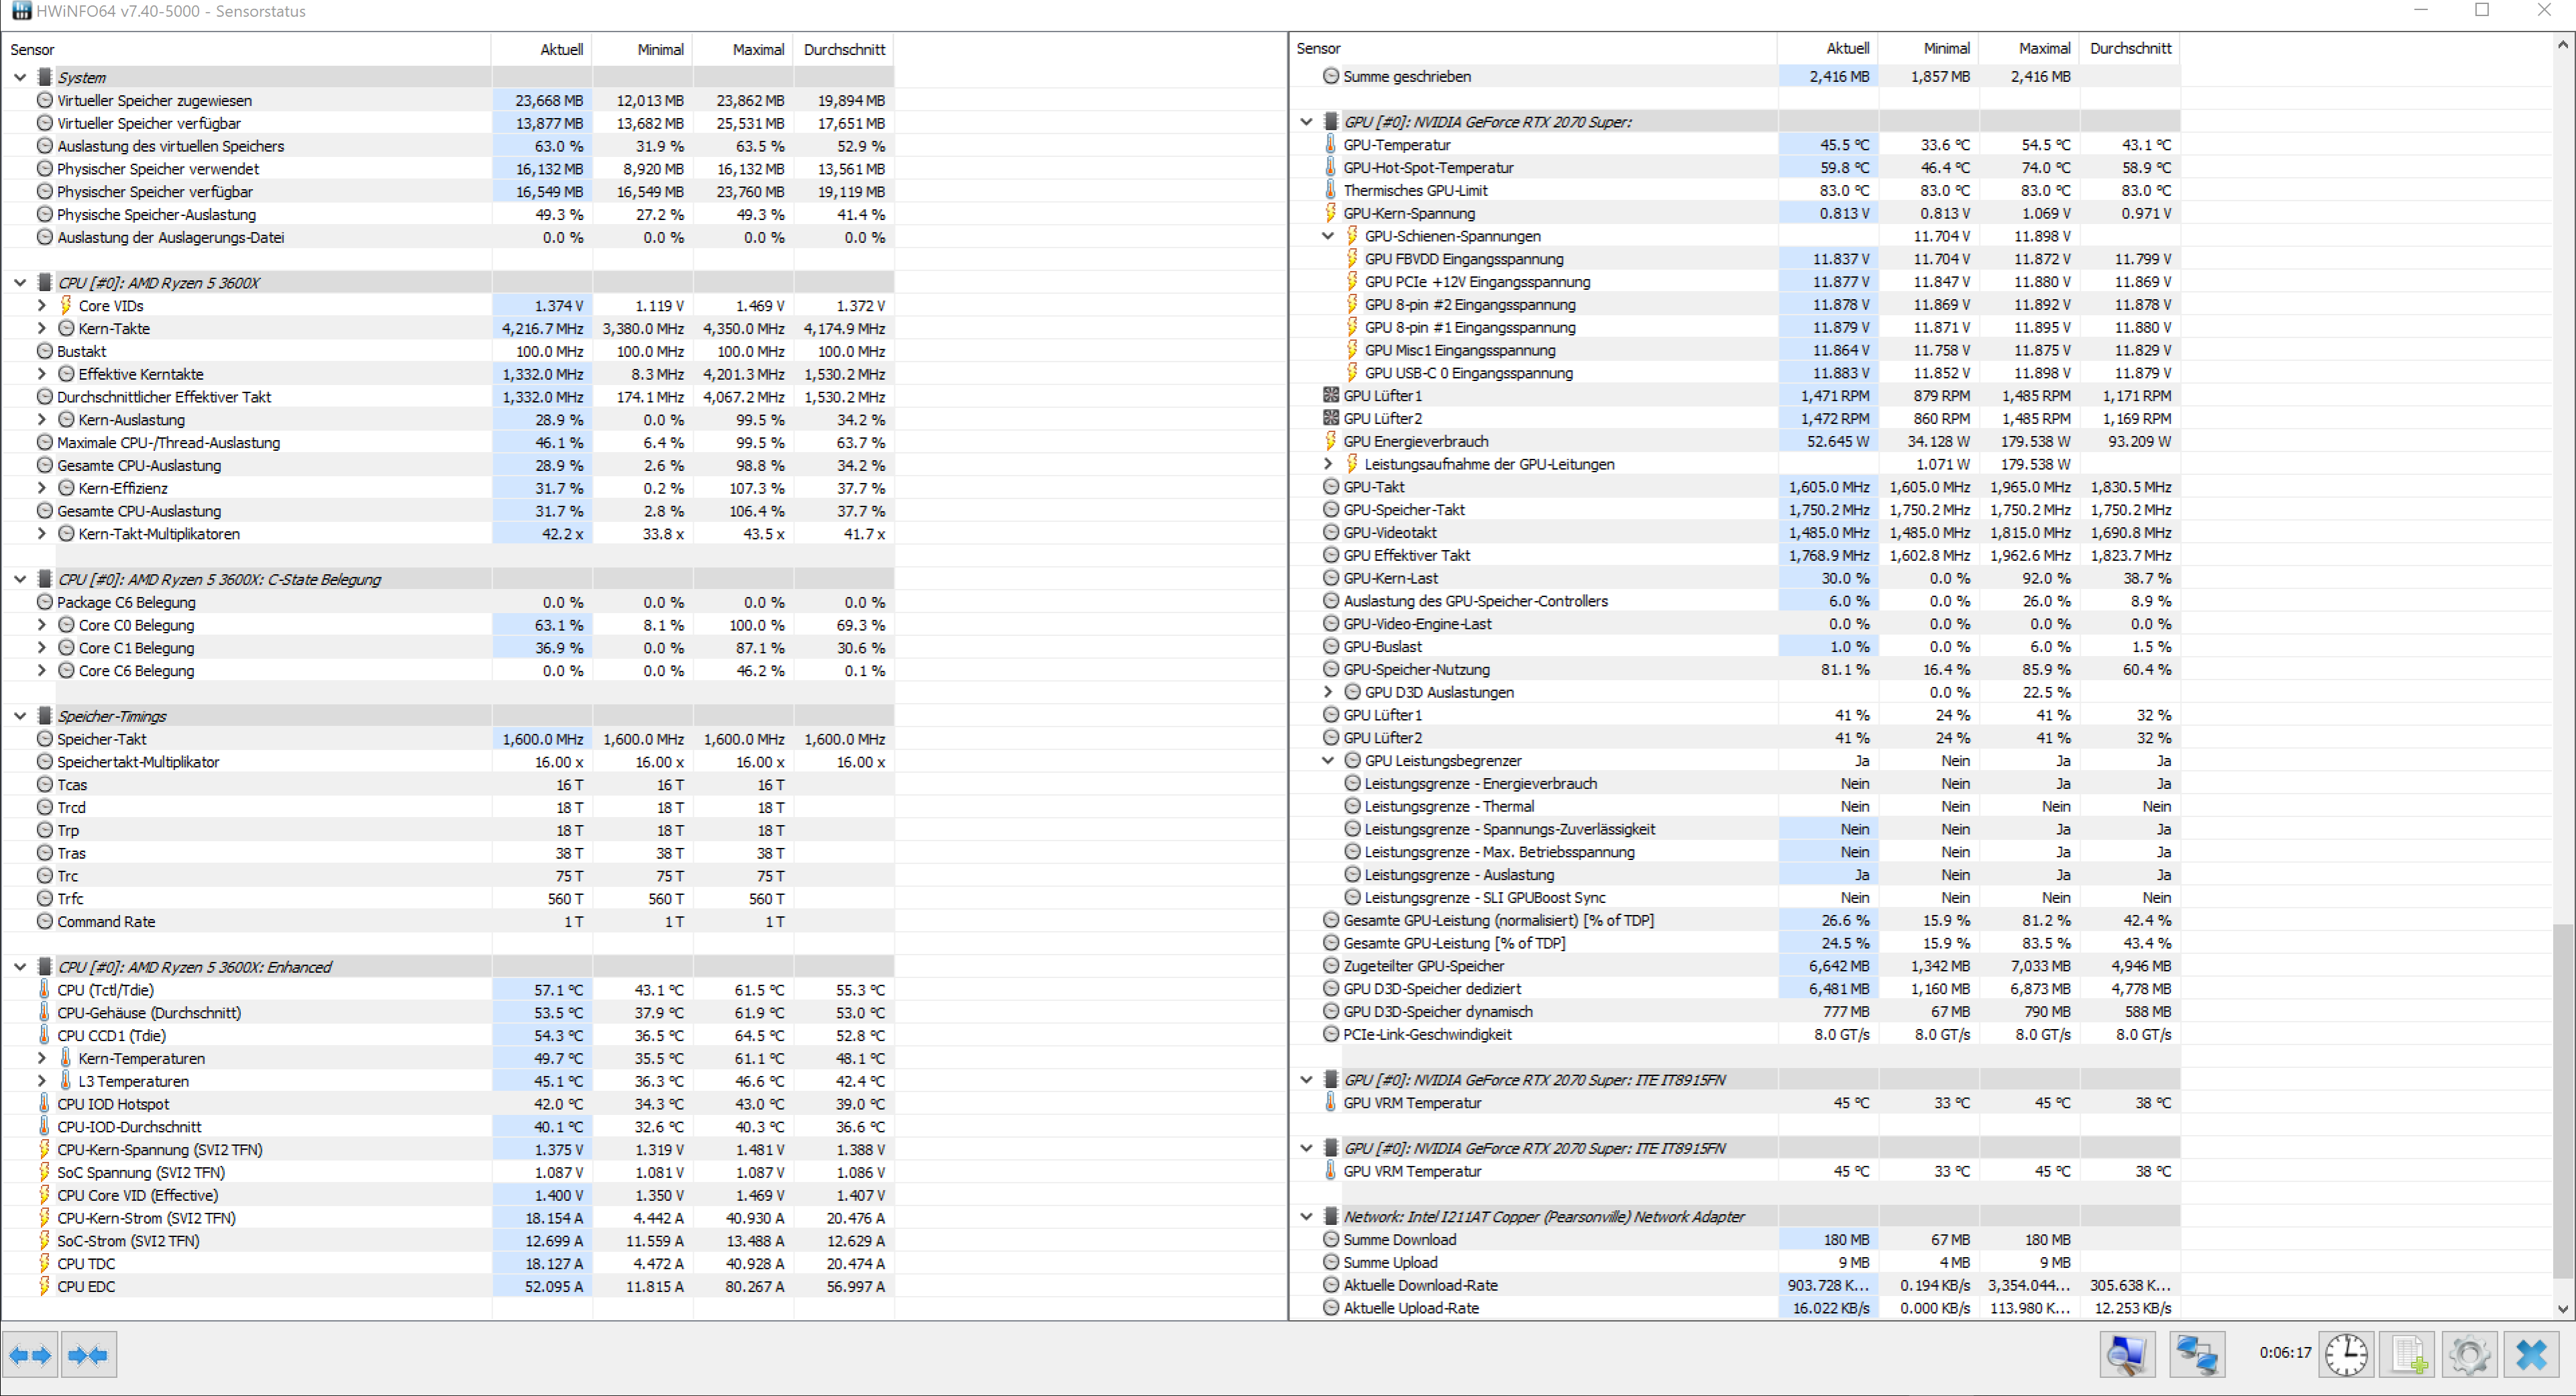The width and height of the screenshot is (2576, 1396).
Task: Select the Physische Speicher-Auslastung row
Action: [448, 214]
